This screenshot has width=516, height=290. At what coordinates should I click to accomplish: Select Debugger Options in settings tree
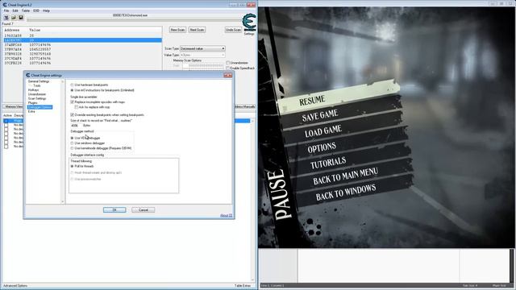click(40, 107)
